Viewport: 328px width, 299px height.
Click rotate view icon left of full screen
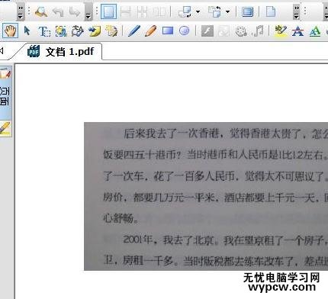tap(215, 11)
